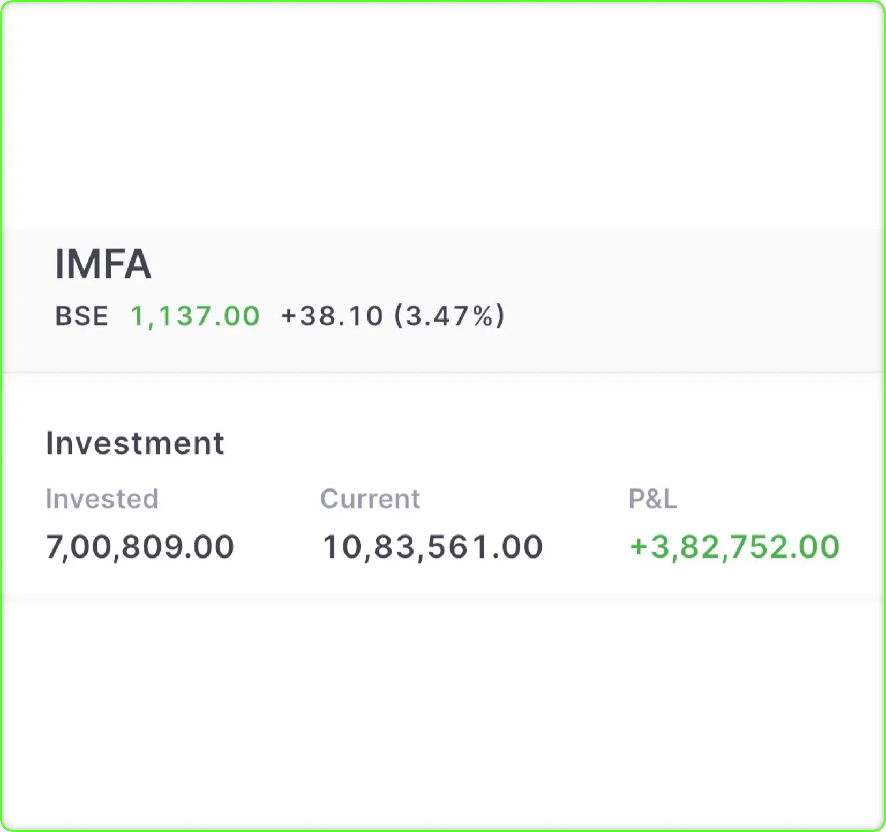Viewport: 886px width, 832px height.
Task: Tap blank area below the Investment card
Action: pyautogui.click(x=443, y=713)
